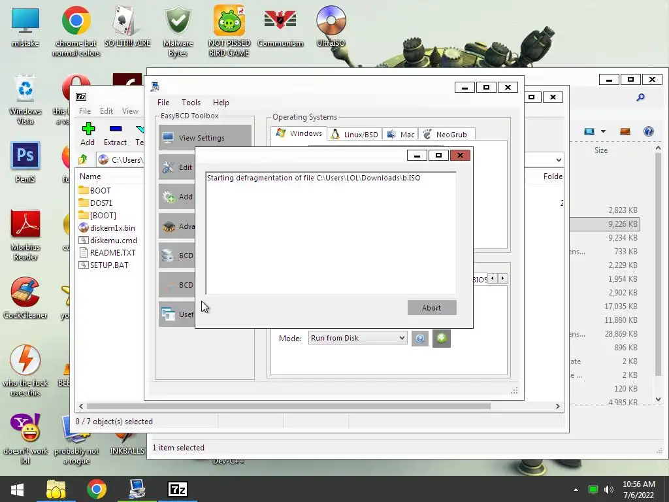This screenshot has height=502, width=669.
Task: Click the Explorer help question mark icon
Action: pos(649,131)
